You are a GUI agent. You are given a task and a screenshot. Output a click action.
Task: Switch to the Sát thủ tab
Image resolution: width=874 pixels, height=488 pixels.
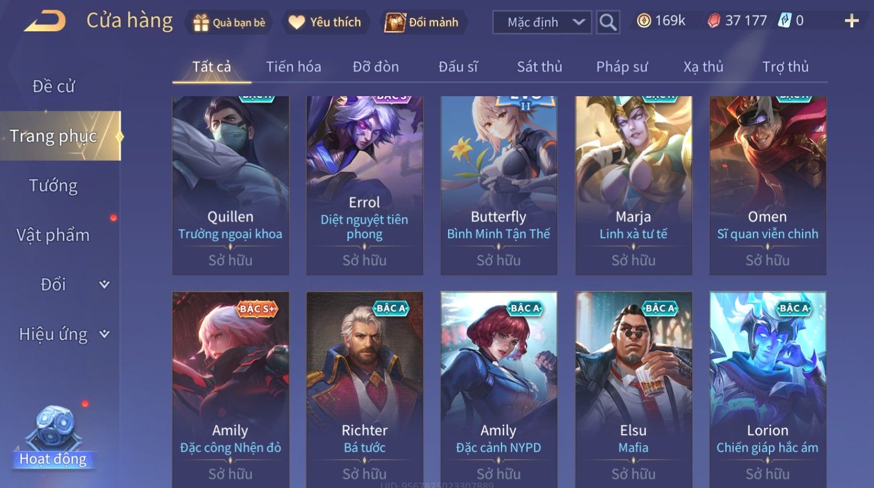tap(539, 67)
